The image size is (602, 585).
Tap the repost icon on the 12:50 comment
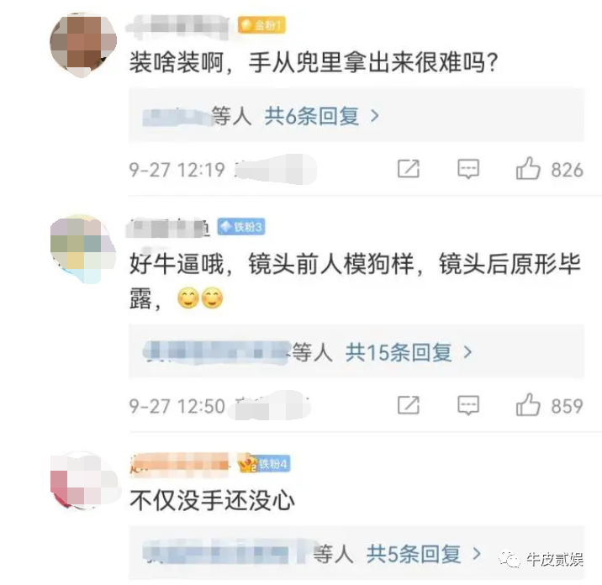click(x=409, y=405)
